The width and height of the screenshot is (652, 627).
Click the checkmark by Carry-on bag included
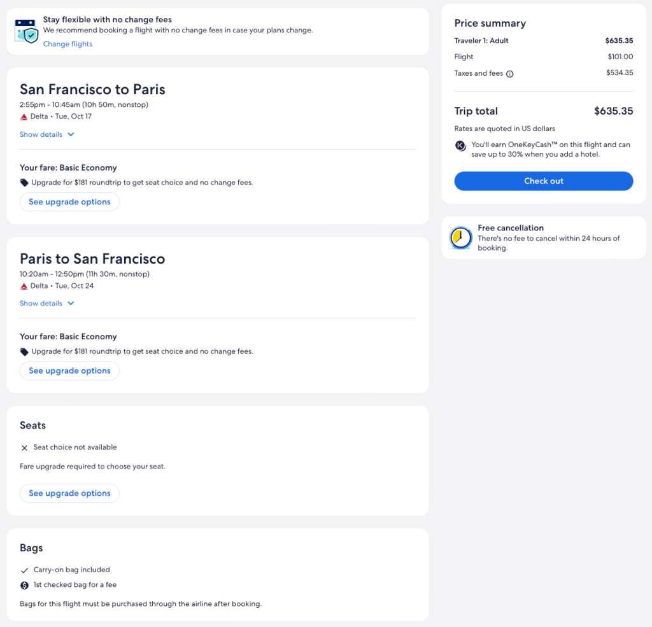tap(24, 570)
